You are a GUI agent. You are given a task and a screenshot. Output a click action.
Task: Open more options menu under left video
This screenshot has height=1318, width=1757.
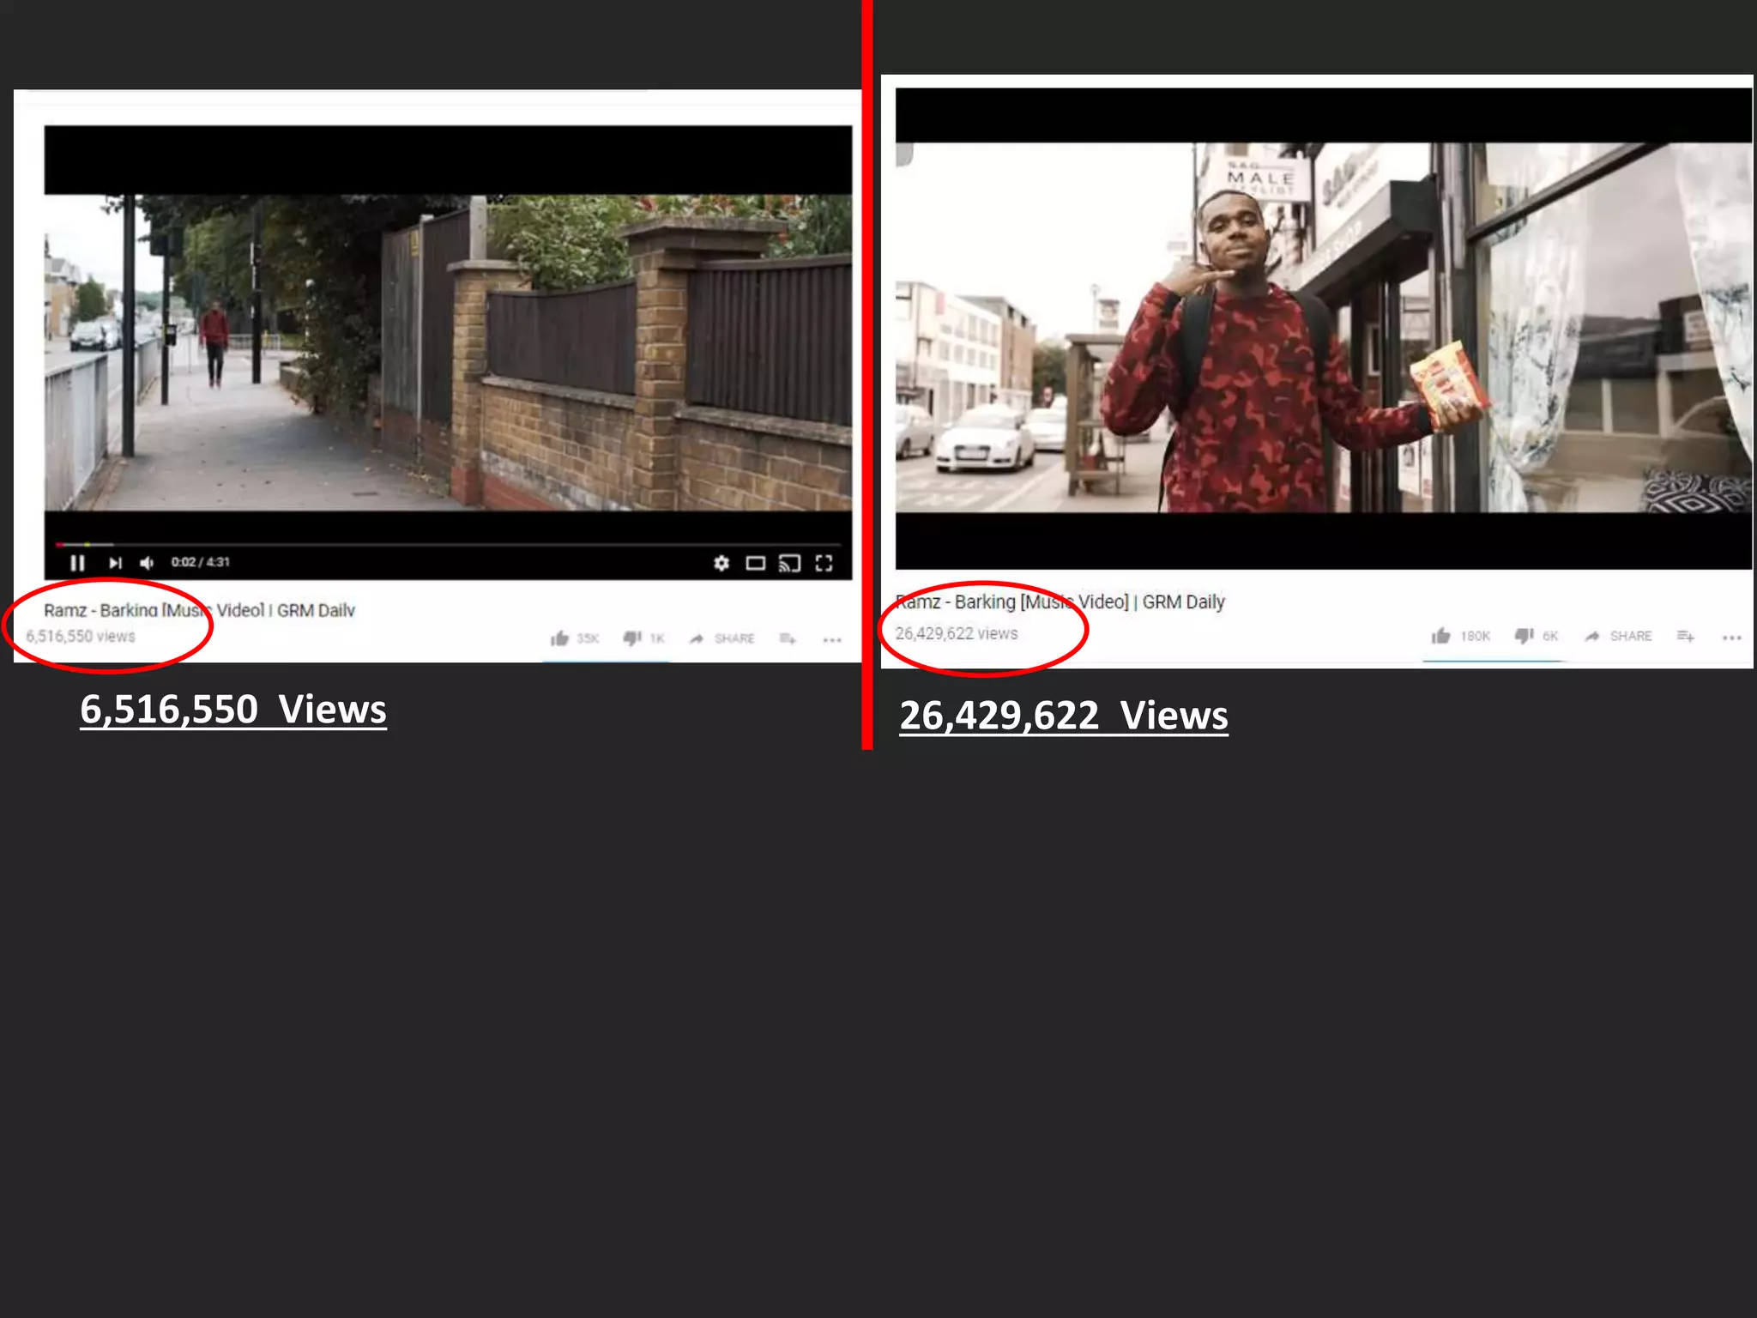click(x=832, y=640)
